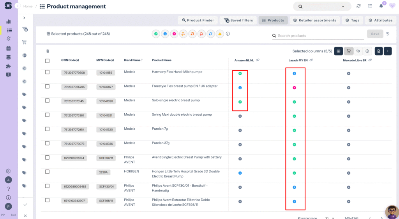The image size is (399, 219).
Task: Click the calendar icon in left sidebar
Action: tap(9, 49)
